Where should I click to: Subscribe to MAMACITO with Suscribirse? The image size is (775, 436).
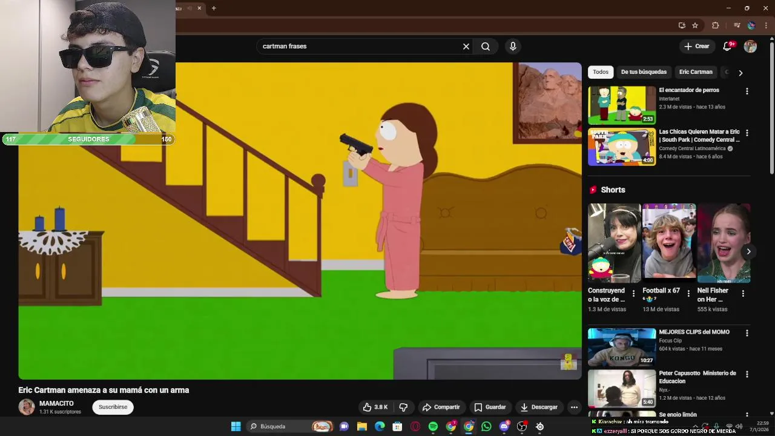point(113,407)
